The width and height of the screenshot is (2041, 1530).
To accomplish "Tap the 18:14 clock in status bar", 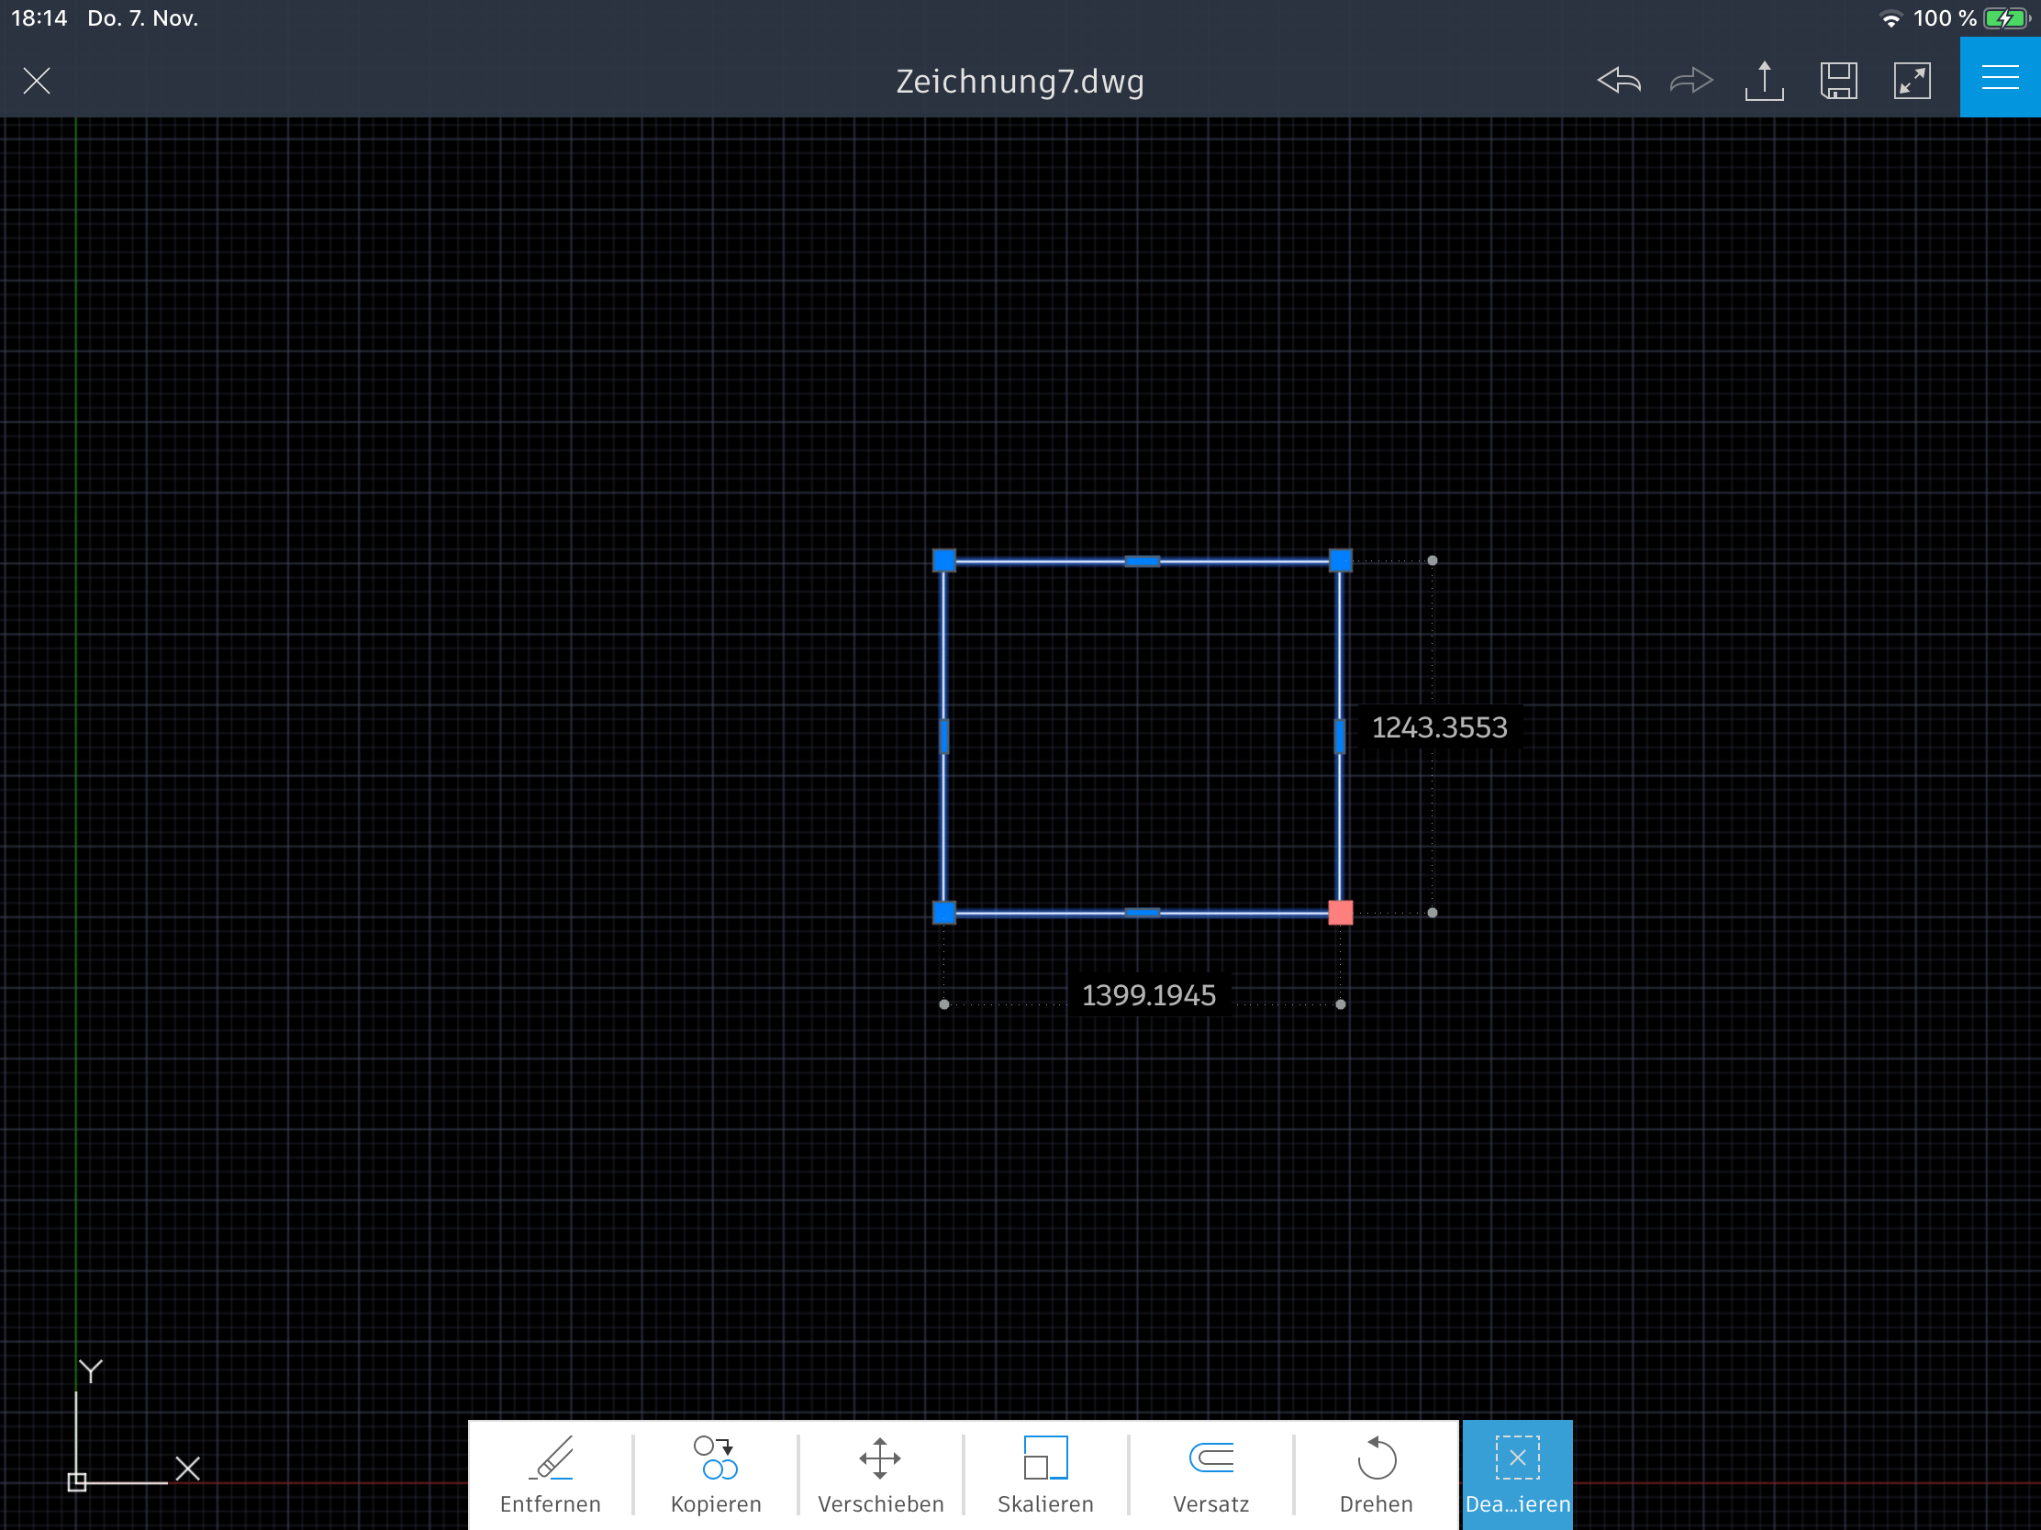I will pos(39,18).
